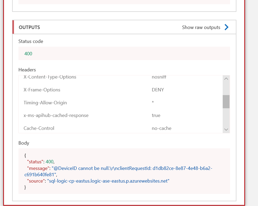Select the Cache-Control header name
This screenshot has height=206, width=258.
(x=39, y=128)
